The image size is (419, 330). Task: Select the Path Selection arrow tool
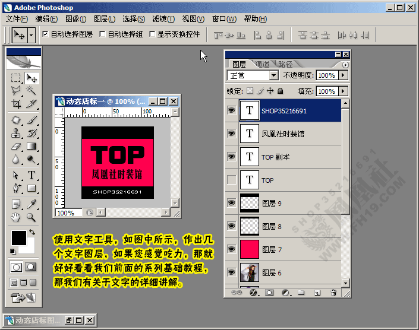point(16,175)
